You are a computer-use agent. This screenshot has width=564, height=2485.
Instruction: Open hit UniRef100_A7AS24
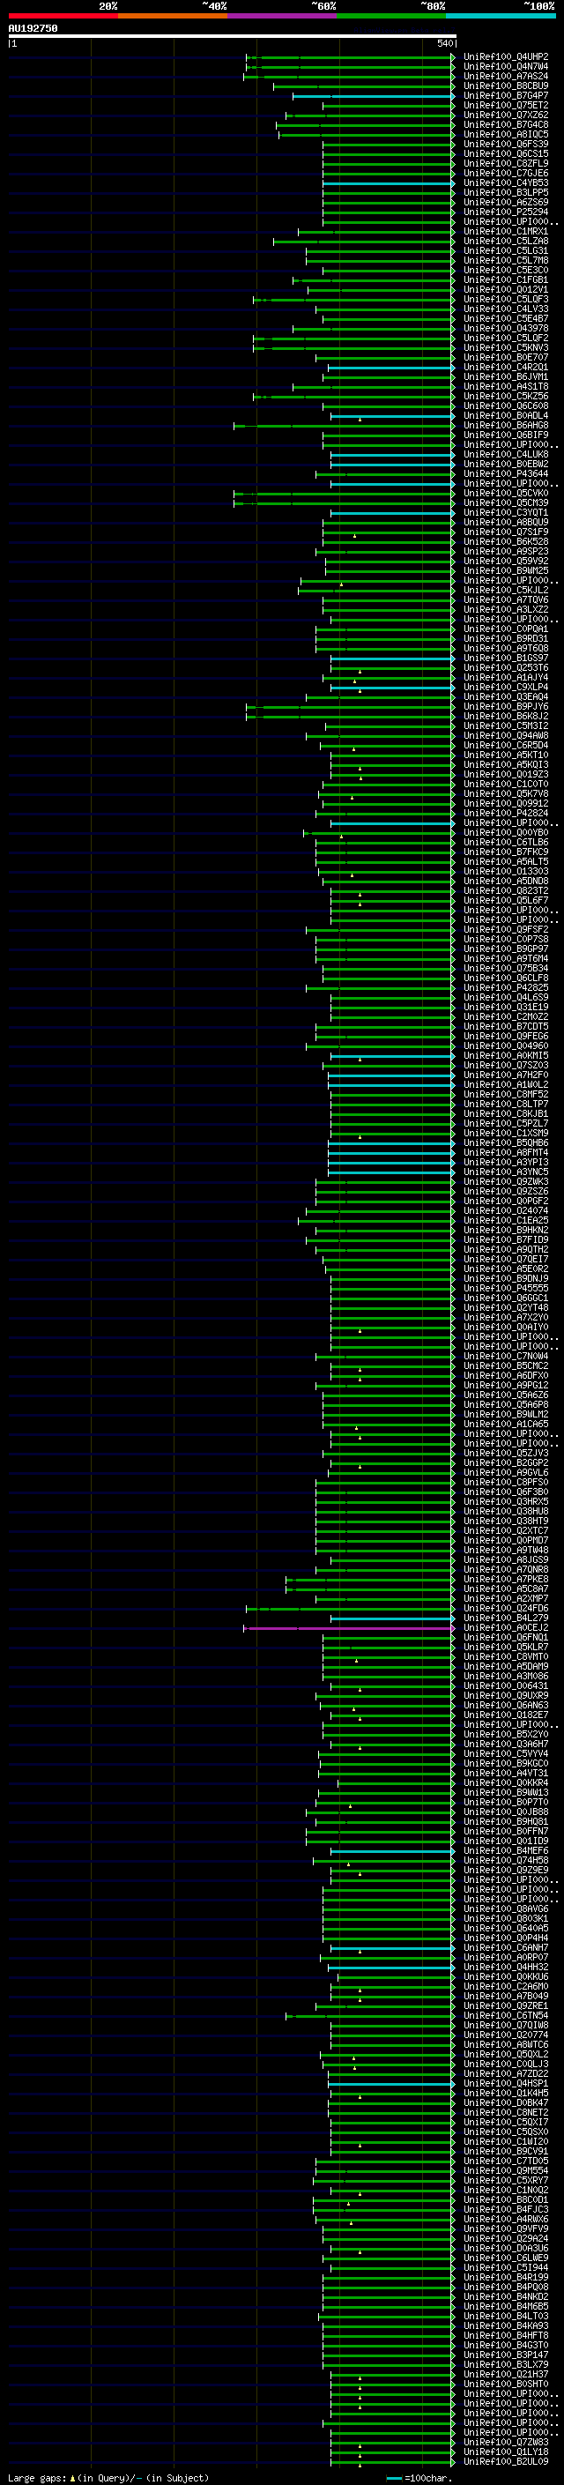[x=506, y=76]
